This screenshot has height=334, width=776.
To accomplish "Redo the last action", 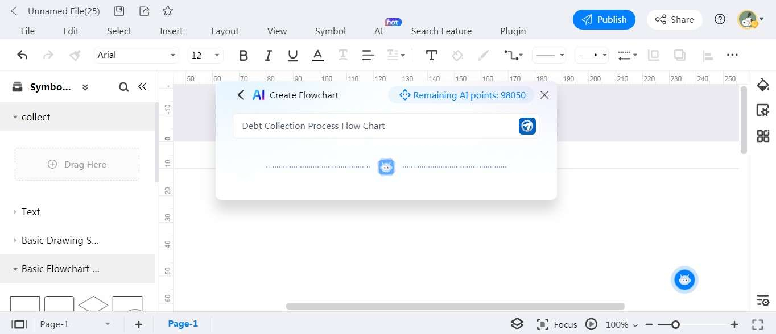I will 48,55.
